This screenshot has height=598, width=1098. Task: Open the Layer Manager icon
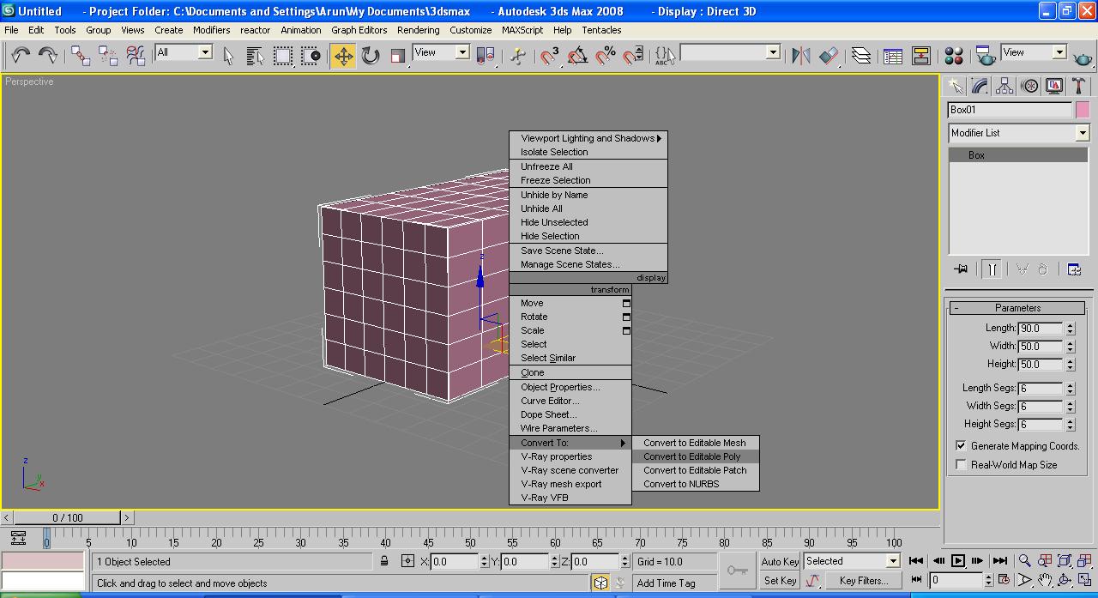[x=861, y=56]
